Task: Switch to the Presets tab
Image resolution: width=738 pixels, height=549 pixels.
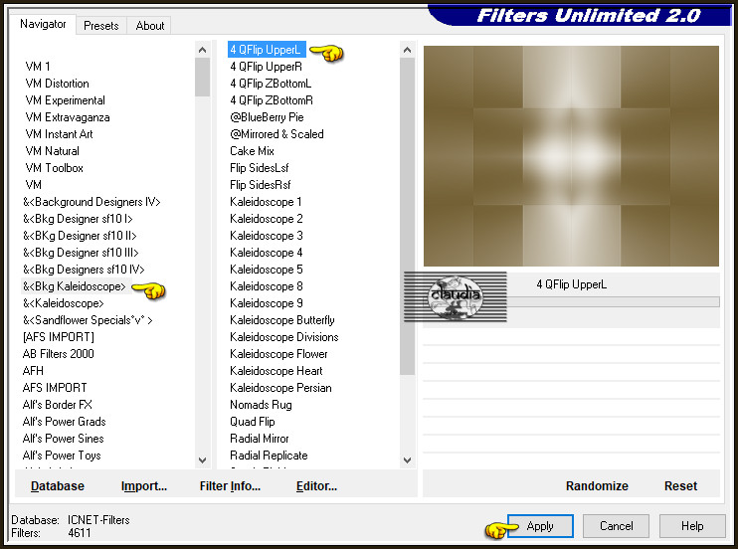Action: (x=100, y=26)
